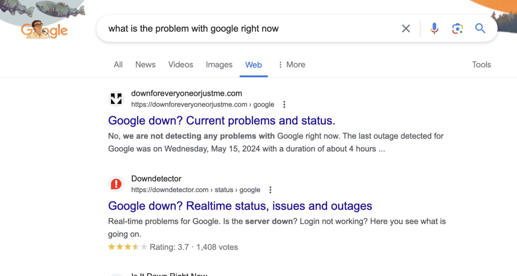
Task: Open Google Lens image search
Action: (457, 28)
